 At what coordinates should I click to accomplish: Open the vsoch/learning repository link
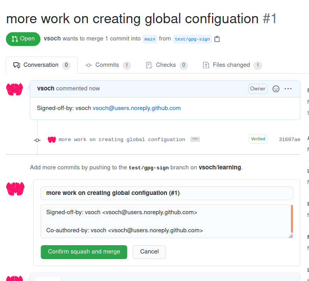[x=220, y=167]
